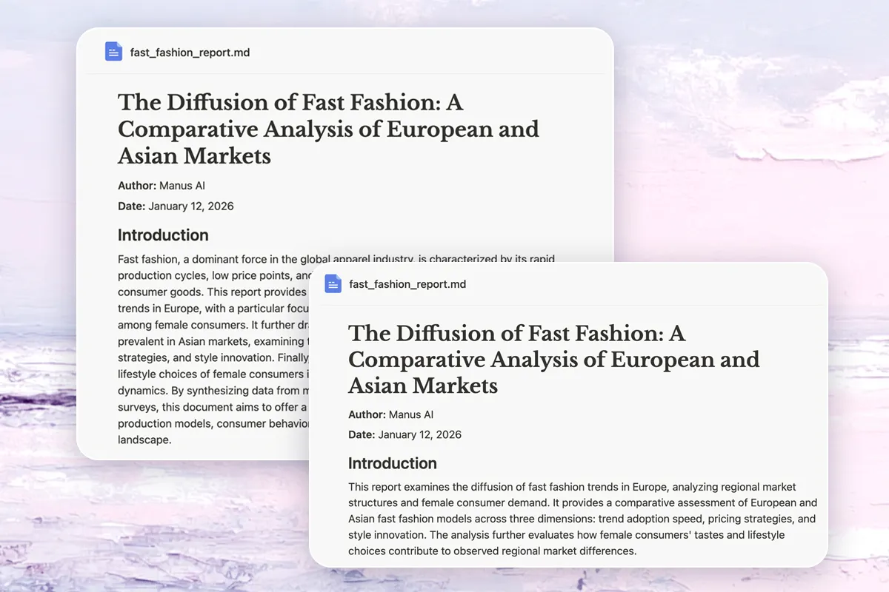Click the blue document icon in the back card
This screenshot has height=592, width=889.
coord(113,52)
